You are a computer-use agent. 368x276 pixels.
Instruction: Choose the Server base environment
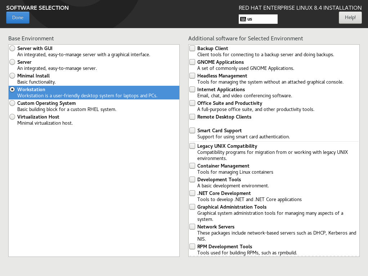click(x=13, y=62)
